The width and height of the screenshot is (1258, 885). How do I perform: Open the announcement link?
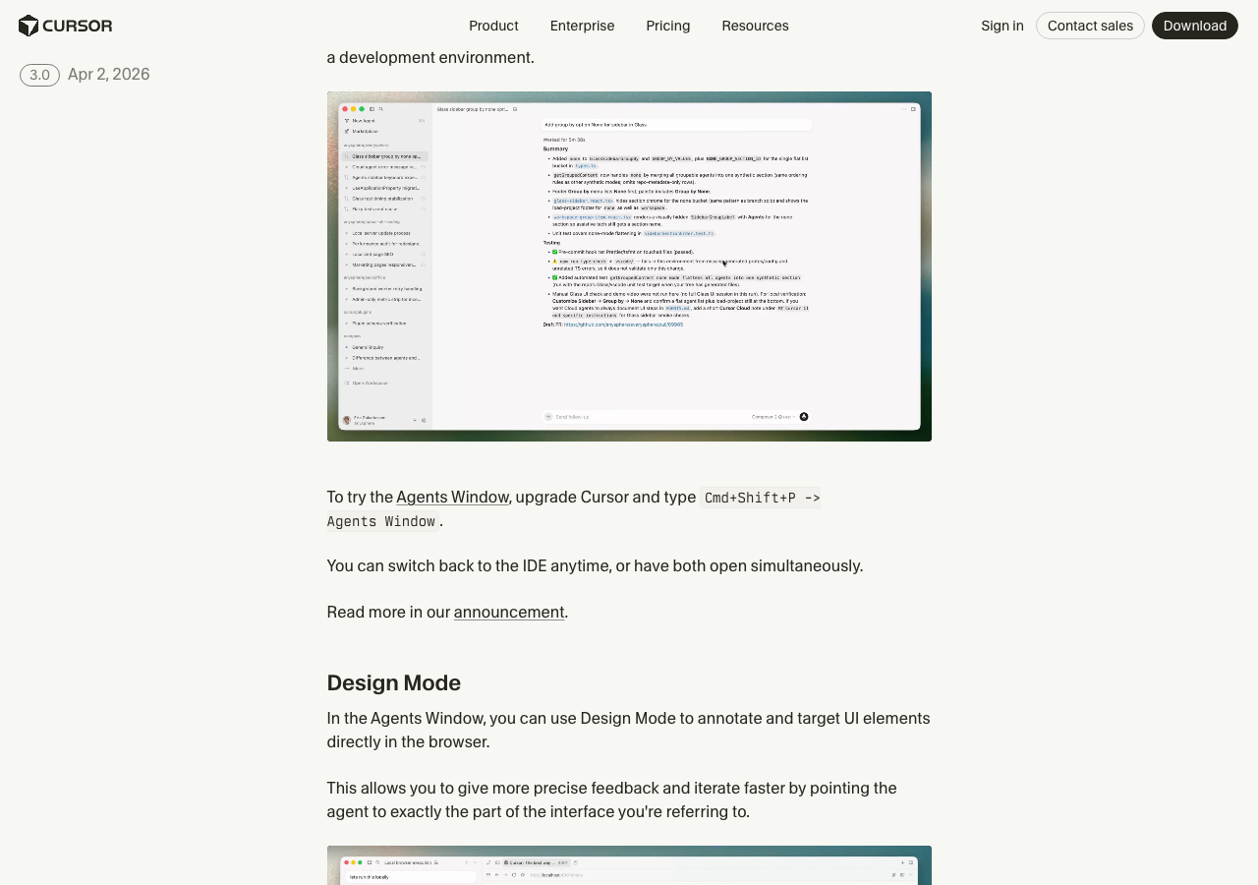(508, 613)
